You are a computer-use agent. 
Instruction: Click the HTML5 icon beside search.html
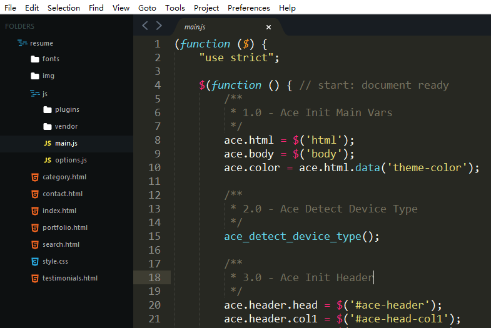tap(35, 245)
